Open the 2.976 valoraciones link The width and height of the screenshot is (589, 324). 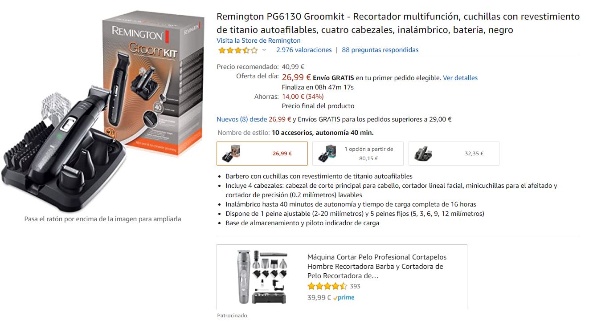coord(304,50)
